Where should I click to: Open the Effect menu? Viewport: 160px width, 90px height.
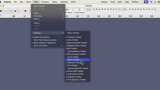(x=73, y=2)
